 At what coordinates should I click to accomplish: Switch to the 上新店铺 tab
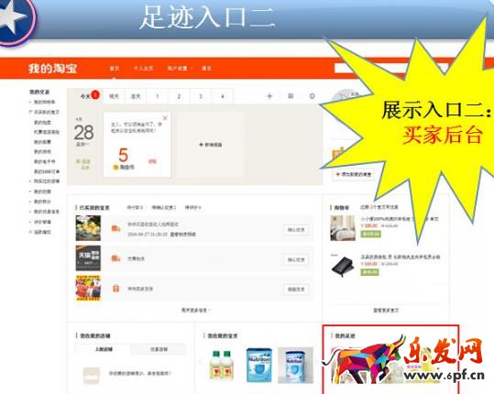pyautogui.click(x=104, y=349)
